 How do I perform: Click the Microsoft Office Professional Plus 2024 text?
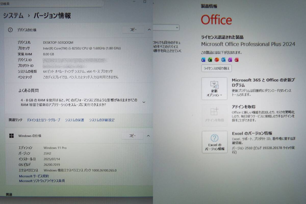(248, 44)
